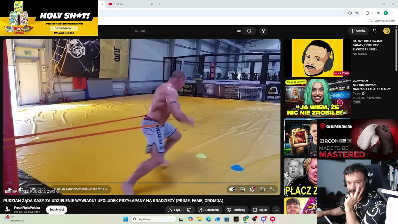Viewport: 398px width, 224px height.
Task: Save the video with the Zapisz button
Action: (x=260, y=210)
